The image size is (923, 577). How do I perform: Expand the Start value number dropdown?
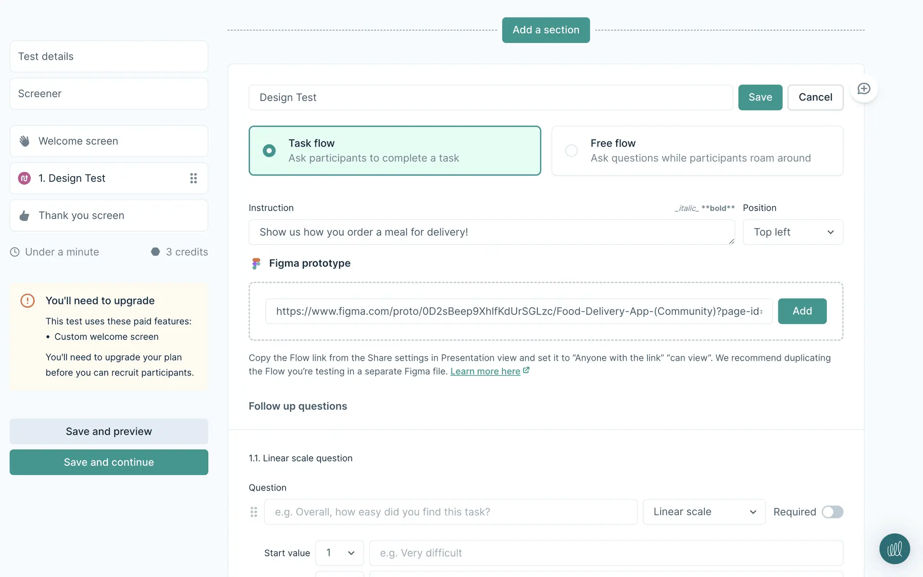[339, 553]
